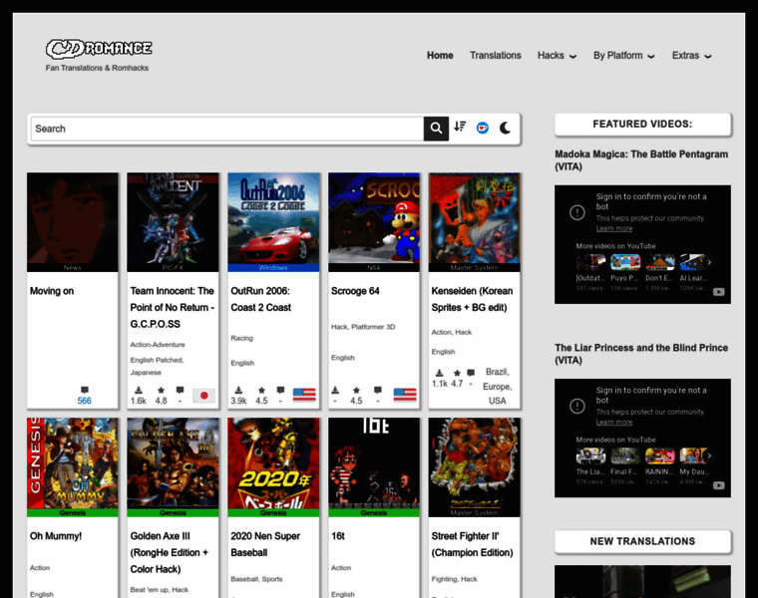Click star rating icon on Team Innocent card

161,390
